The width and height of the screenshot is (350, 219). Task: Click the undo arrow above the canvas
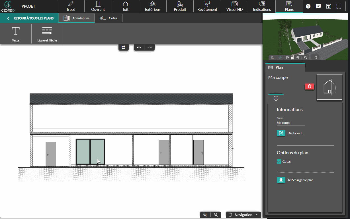pos(139,47)
